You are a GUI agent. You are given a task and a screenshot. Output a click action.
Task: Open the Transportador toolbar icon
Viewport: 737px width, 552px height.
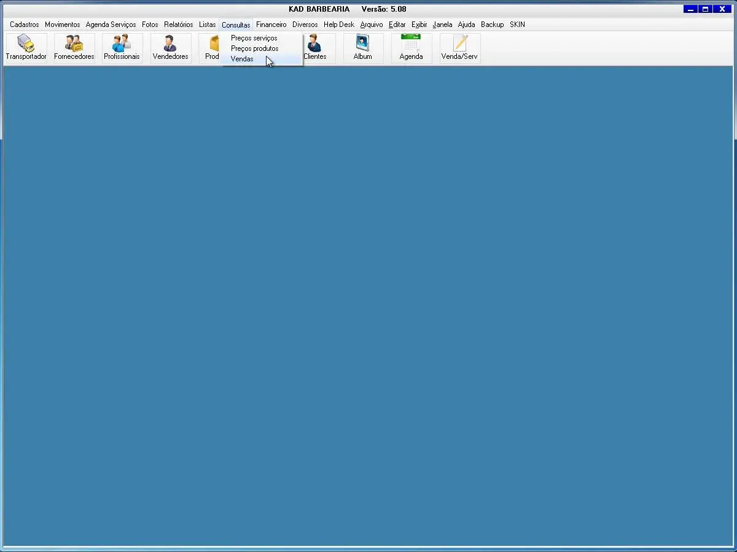pos(26,48)
